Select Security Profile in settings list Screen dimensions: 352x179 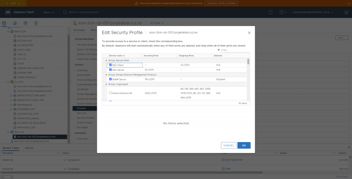(86, 118)
